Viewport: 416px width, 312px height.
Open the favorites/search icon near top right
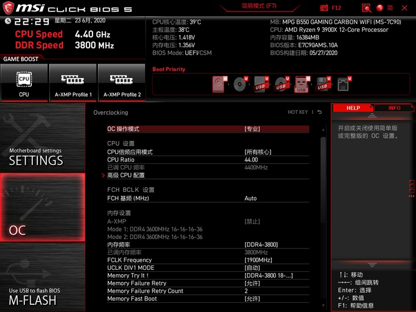point(367,8)
